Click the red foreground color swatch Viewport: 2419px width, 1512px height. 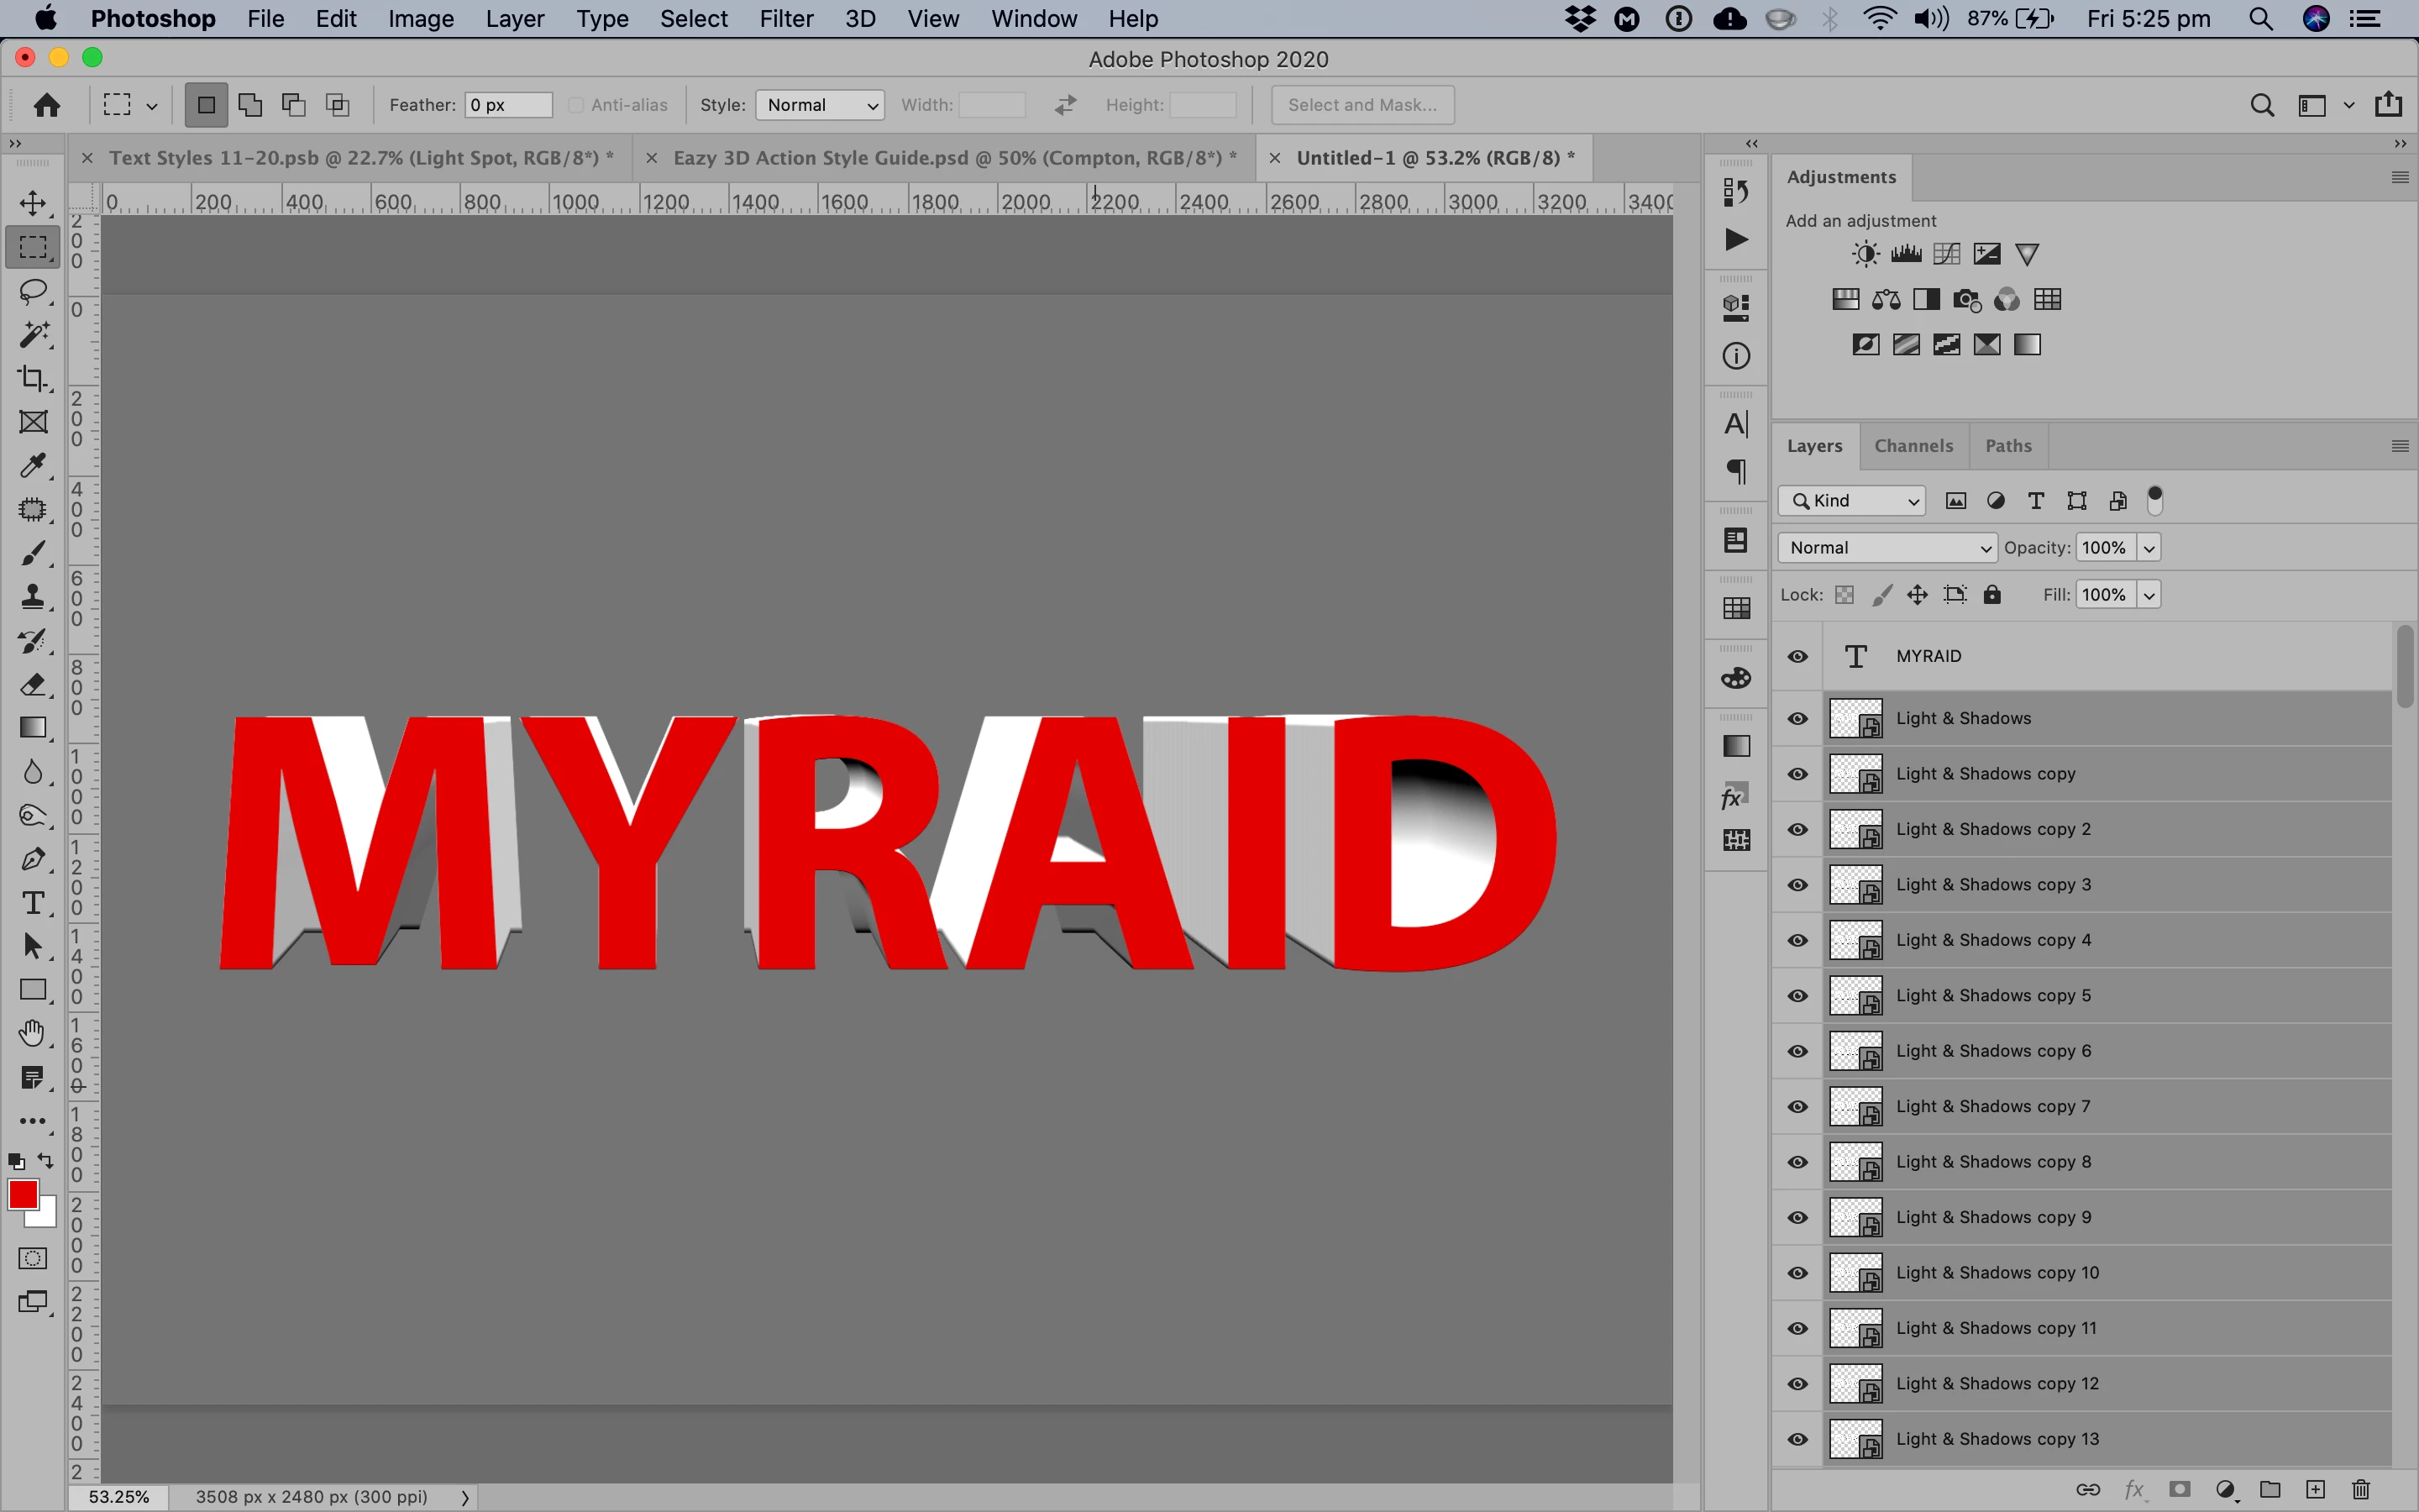click(x=23, y=1194)
